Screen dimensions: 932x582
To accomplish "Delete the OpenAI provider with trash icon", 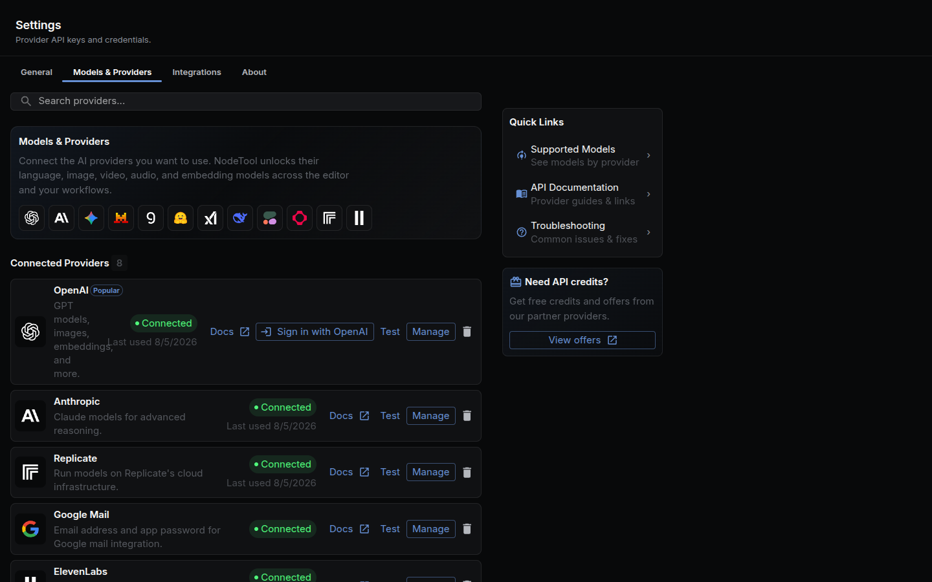I will pos(467,332).
